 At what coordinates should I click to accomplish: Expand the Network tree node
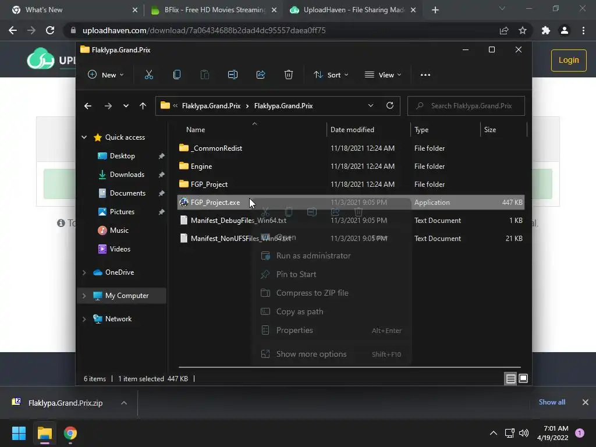tap(84, 319)
